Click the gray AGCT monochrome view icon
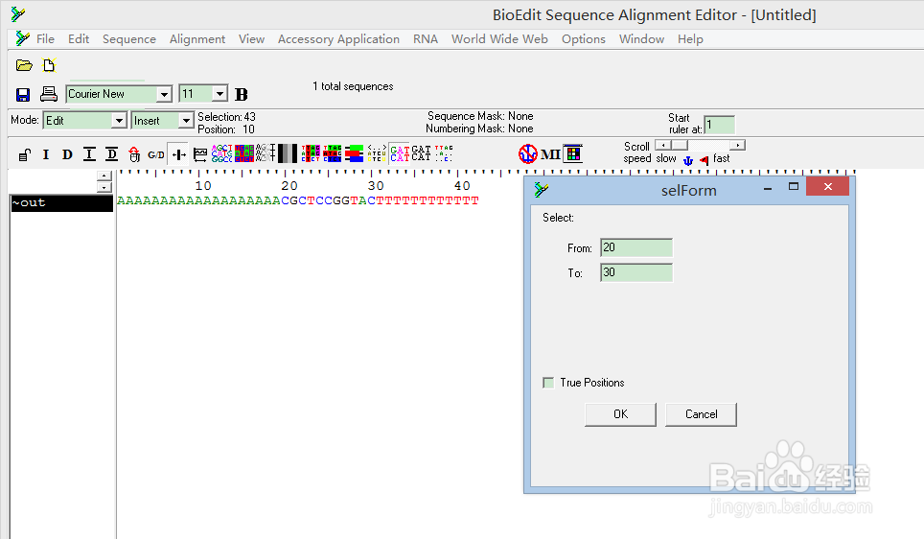924x539 pixels. coord(266,153)
